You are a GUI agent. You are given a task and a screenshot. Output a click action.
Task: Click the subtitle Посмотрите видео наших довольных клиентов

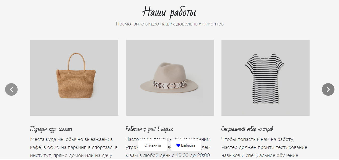(x=170, y=24)
